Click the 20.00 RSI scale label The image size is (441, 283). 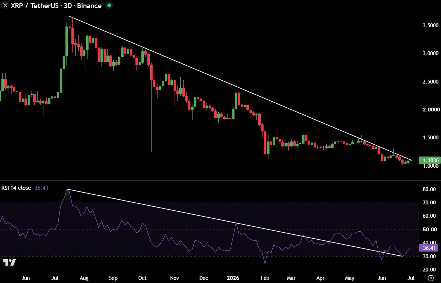click(429, 270)
